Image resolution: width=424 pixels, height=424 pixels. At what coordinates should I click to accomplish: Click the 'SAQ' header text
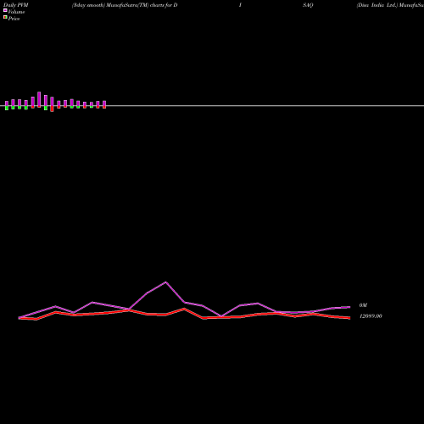[308, 5]
